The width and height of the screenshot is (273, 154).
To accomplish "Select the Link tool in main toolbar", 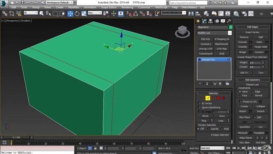I will pyautogui.click(x=5, y=13).
